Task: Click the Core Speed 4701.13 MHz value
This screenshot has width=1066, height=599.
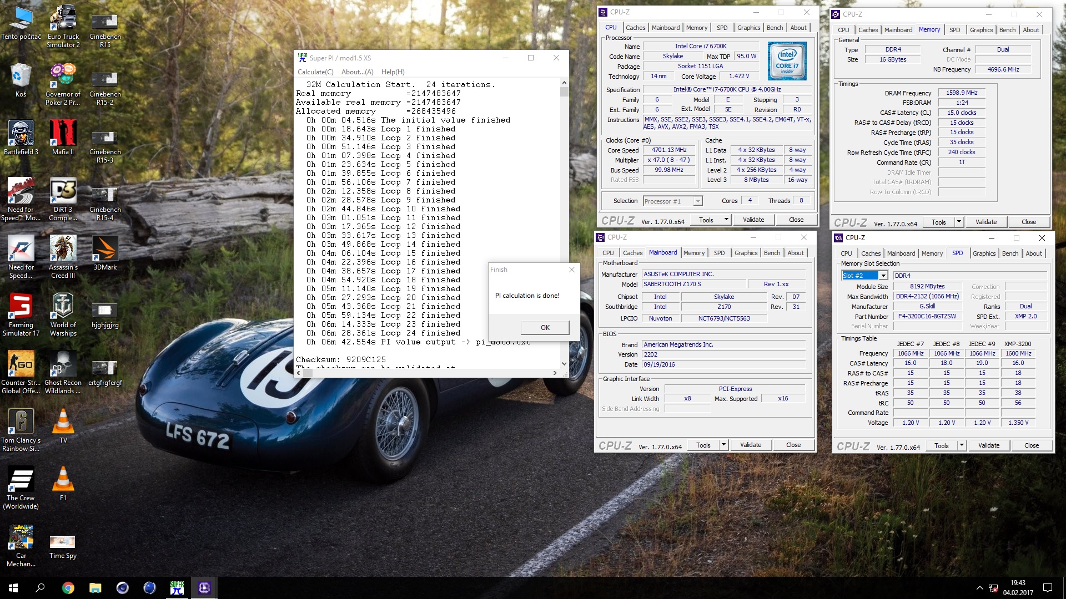Action: (x=669, y=150)
